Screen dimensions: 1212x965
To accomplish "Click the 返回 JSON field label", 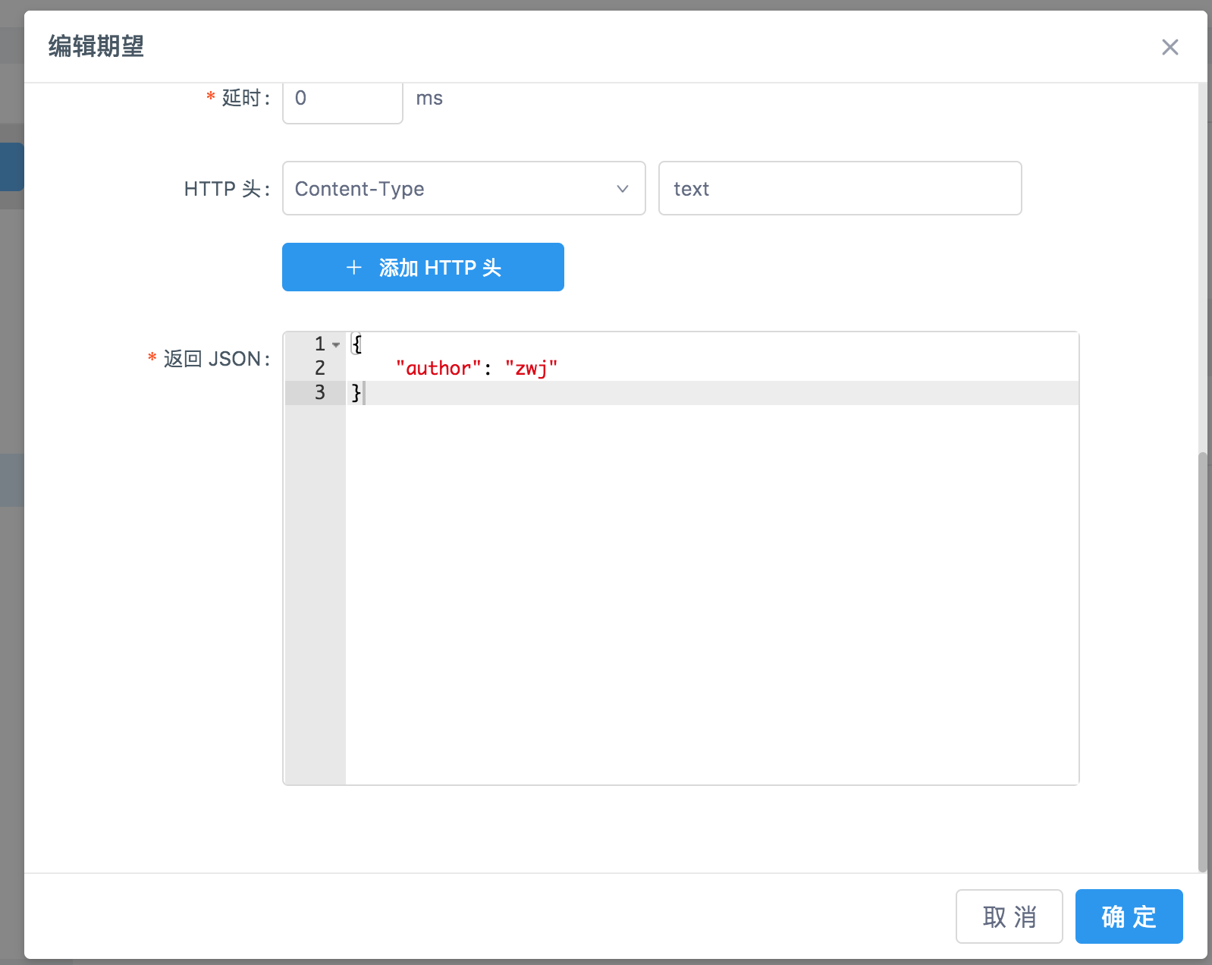I will tap(216, 359).
